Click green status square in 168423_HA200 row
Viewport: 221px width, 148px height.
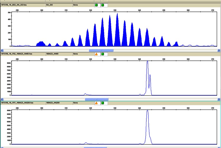click(x=103, y=103)
